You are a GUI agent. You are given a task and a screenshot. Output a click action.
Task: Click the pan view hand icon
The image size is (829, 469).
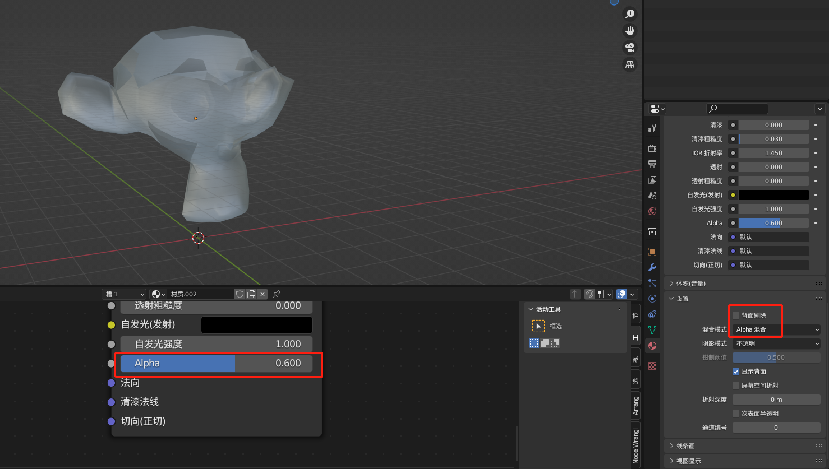(630, 31)
